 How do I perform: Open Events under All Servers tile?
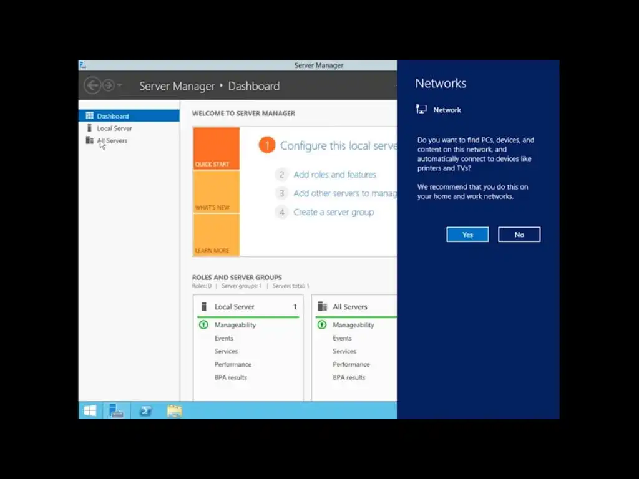(342, 338)
